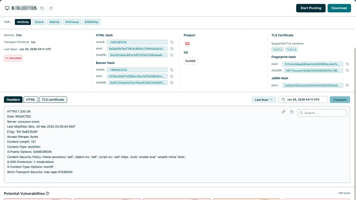
Task: Click the Jun 30, 2026 scan date field
Action: coord(303,100)
